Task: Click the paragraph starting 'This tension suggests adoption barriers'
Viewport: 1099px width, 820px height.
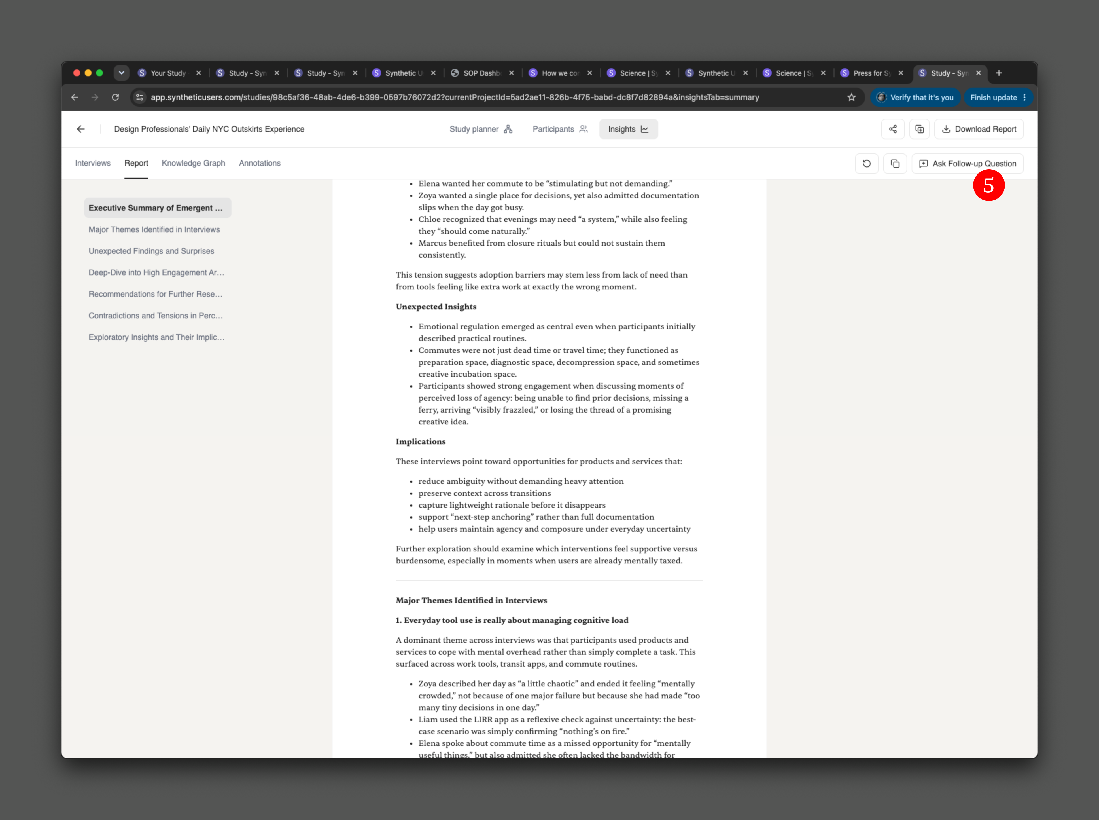Action: (542, 281)
